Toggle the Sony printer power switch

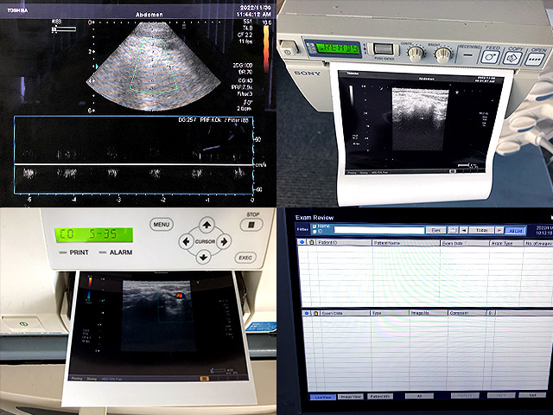pos(288,48)
